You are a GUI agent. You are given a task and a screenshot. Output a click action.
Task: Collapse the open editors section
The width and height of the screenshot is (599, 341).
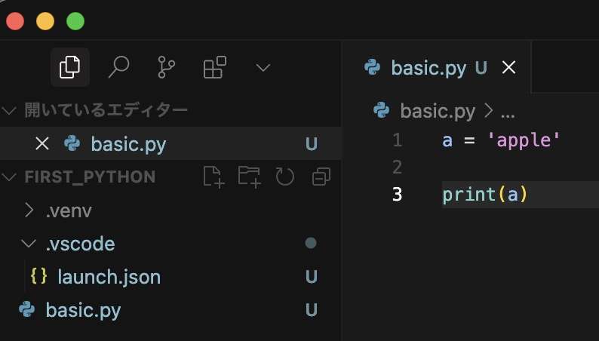(x=9, y=110)
